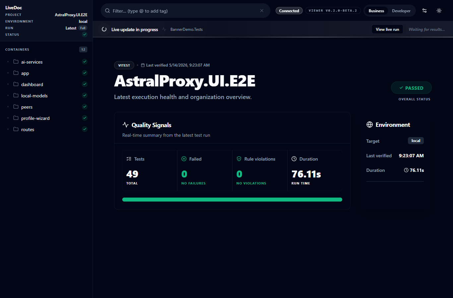Click the calendar icon beside Last verified
453x298 pixels.
point(143,65)
